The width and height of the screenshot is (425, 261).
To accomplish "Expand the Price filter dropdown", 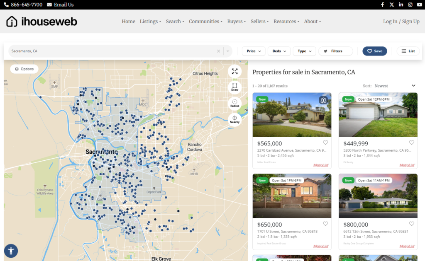I will pyautogui.click(x=254, y=51).
